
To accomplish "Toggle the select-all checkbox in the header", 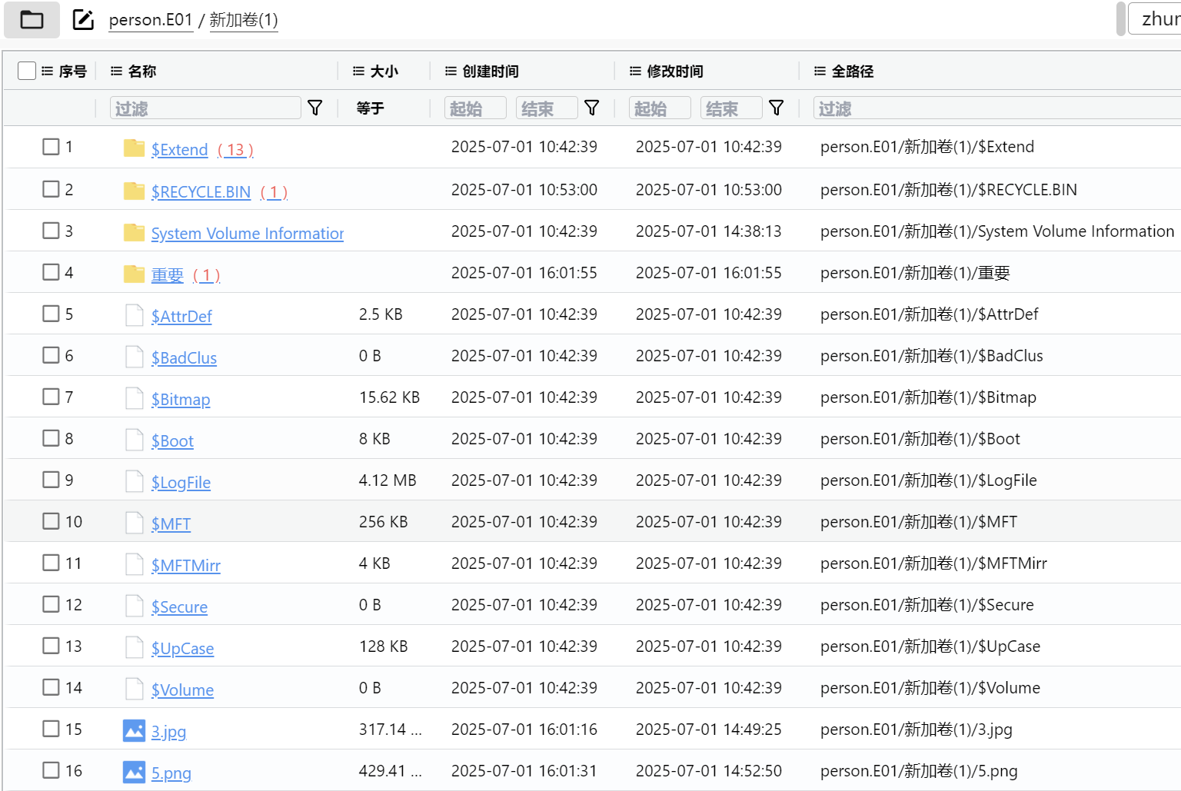I will click(27, 71).
